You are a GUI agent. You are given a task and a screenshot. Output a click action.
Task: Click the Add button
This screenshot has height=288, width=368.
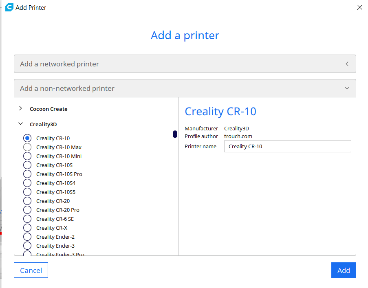tap(344, 270)
